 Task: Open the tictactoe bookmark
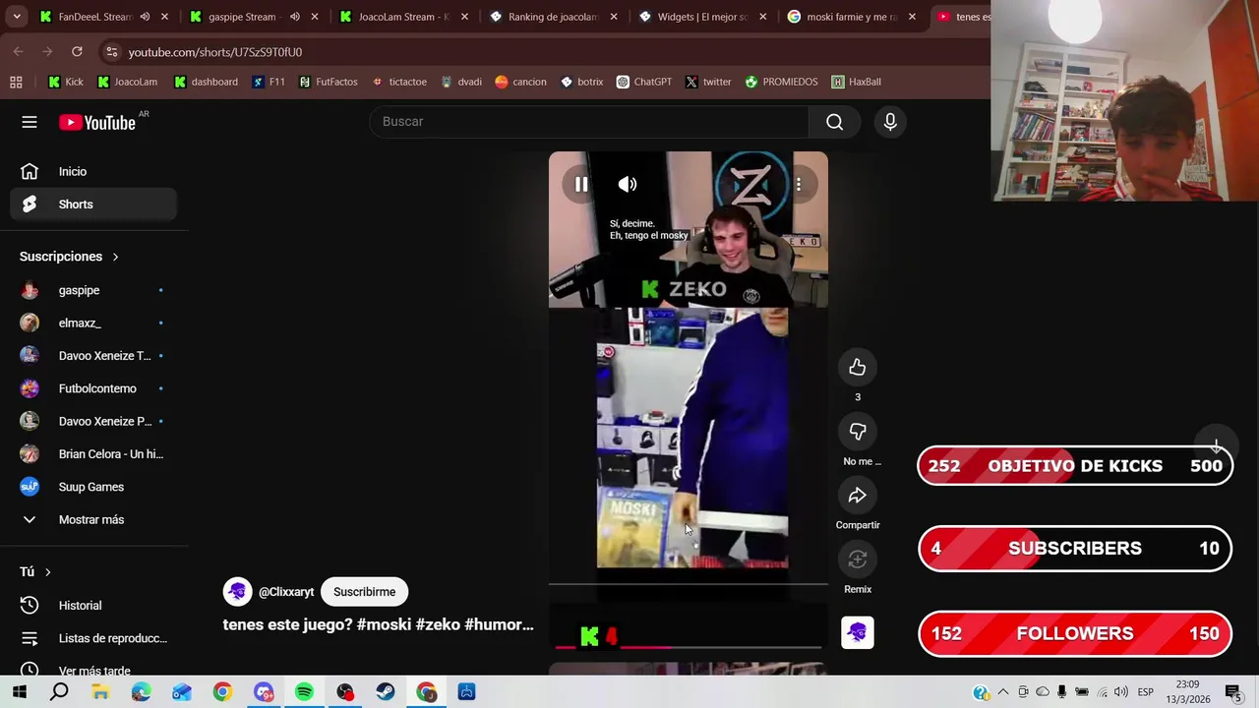point(398,82)
